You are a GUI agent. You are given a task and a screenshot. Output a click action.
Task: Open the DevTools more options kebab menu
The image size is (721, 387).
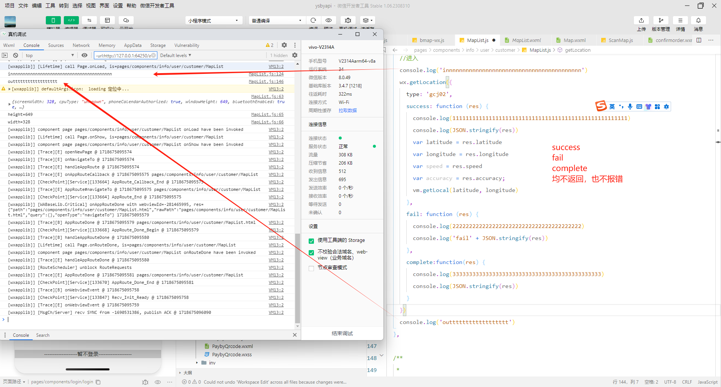tap(295, 45)
